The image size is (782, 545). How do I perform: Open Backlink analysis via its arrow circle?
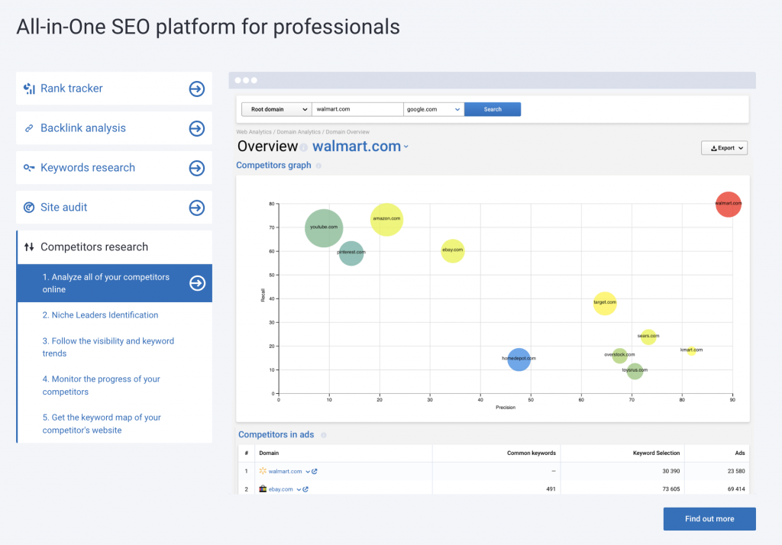coord(197,129)
